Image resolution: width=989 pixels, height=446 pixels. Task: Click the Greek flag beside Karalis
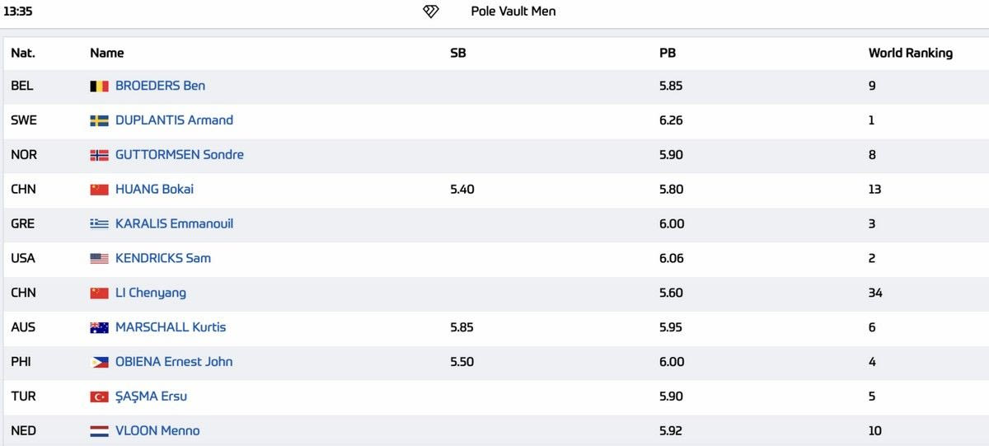pos(99,224)
